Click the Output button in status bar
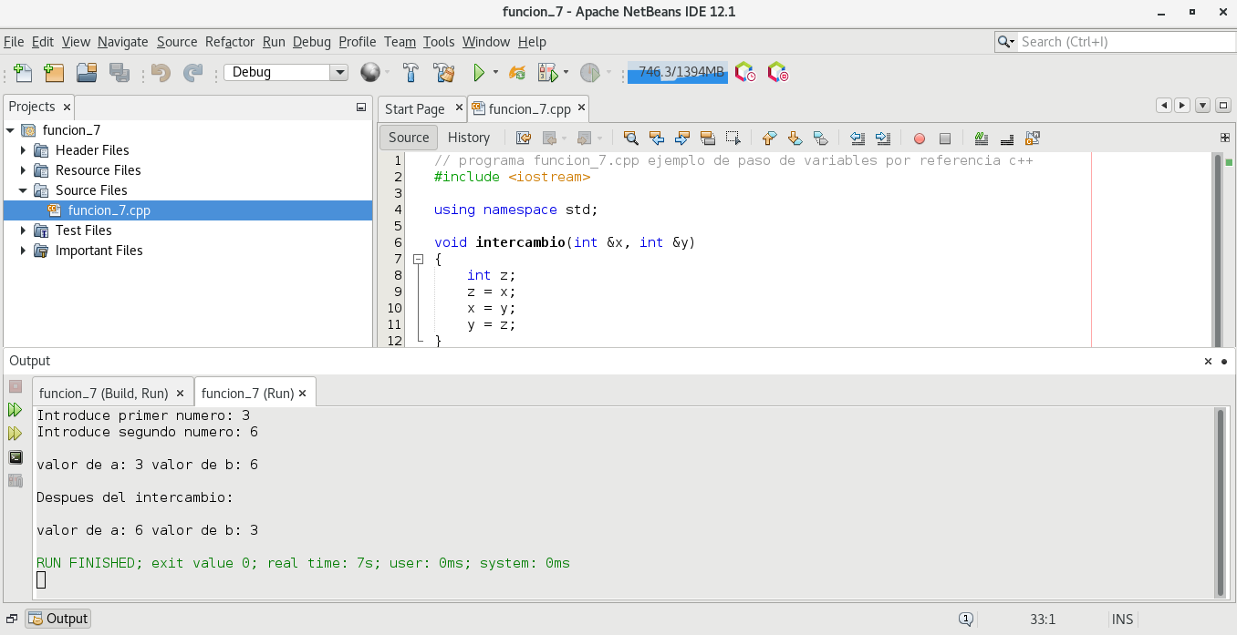Image resolution: width=1237 pixels, height=635 pixels. [x=58, y=619]
